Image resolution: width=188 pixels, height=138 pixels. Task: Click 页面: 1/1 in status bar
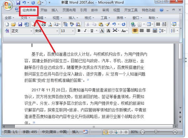pyautogui.click(x=11, y=132)
